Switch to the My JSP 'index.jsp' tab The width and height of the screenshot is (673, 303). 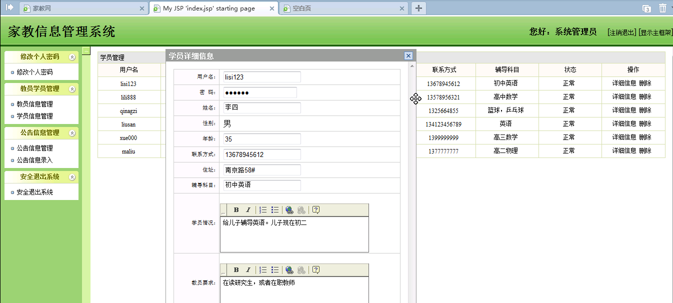point(214,8)
